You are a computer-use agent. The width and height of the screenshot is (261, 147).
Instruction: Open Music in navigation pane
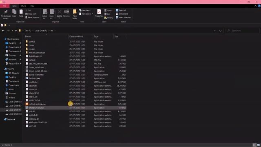point(11,89)
